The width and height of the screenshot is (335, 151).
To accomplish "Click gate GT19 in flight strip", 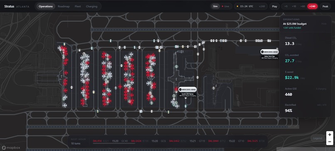I will click(202, 141).
